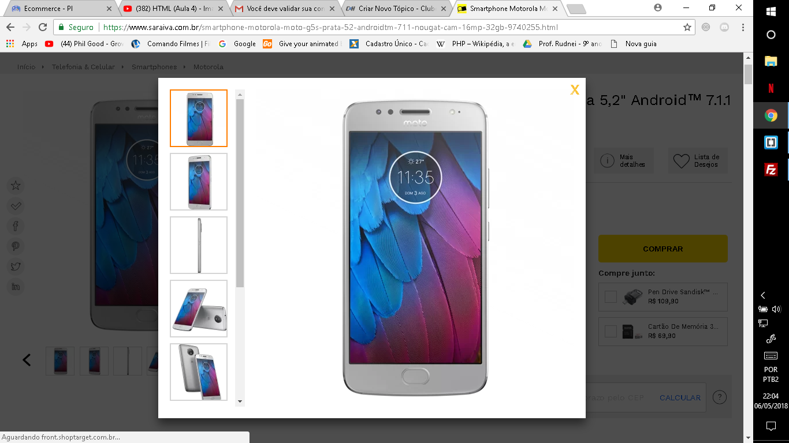Open the Nova guia bookmark

tap(633, 44)
